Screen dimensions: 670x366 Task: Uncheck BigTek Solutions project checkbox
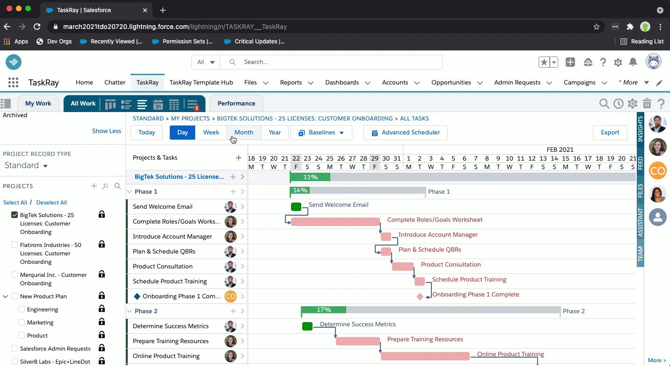coord(15,215)
